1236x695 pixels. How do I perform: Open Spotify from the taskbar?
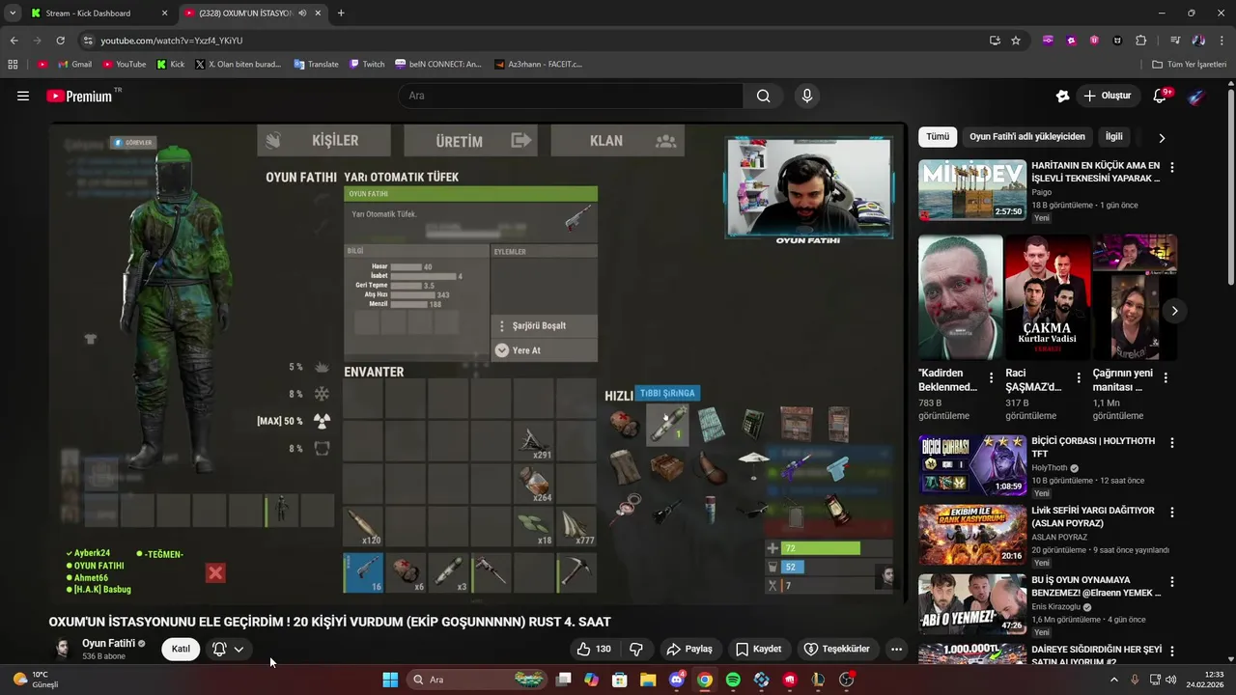[x=733, y=680]
